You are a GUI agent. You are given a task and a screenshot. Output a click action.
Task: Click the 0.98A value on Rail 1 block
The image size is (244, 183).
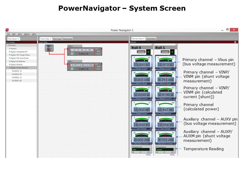(82, 65)
